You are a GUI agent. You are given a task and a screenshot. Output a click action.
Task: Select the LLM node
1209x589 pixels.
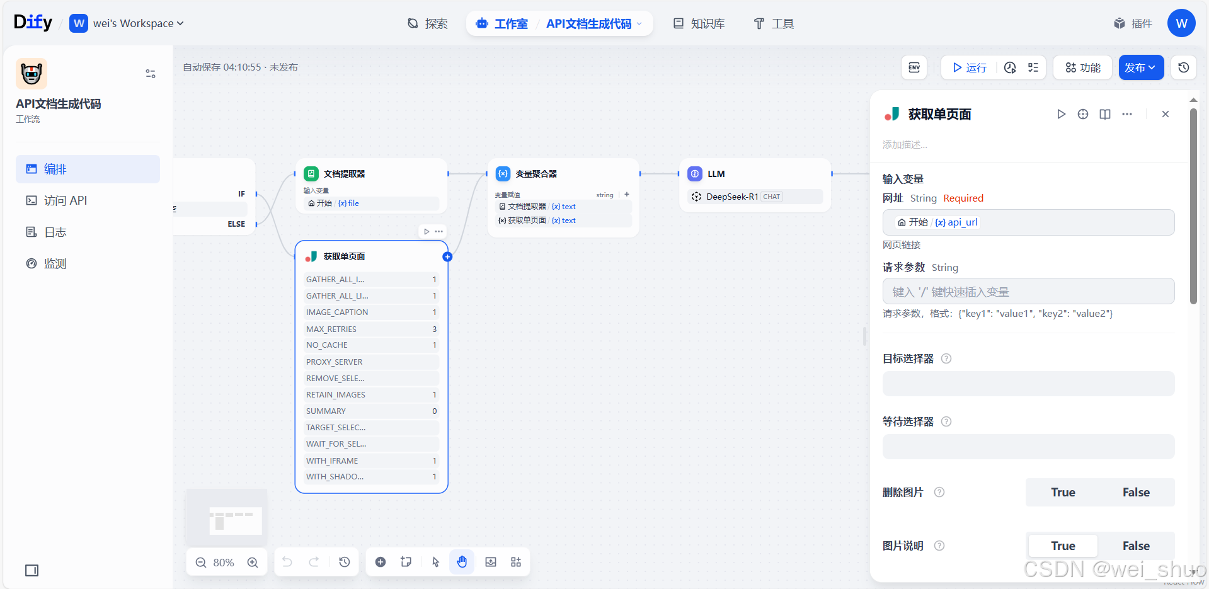tap(755, 185)
